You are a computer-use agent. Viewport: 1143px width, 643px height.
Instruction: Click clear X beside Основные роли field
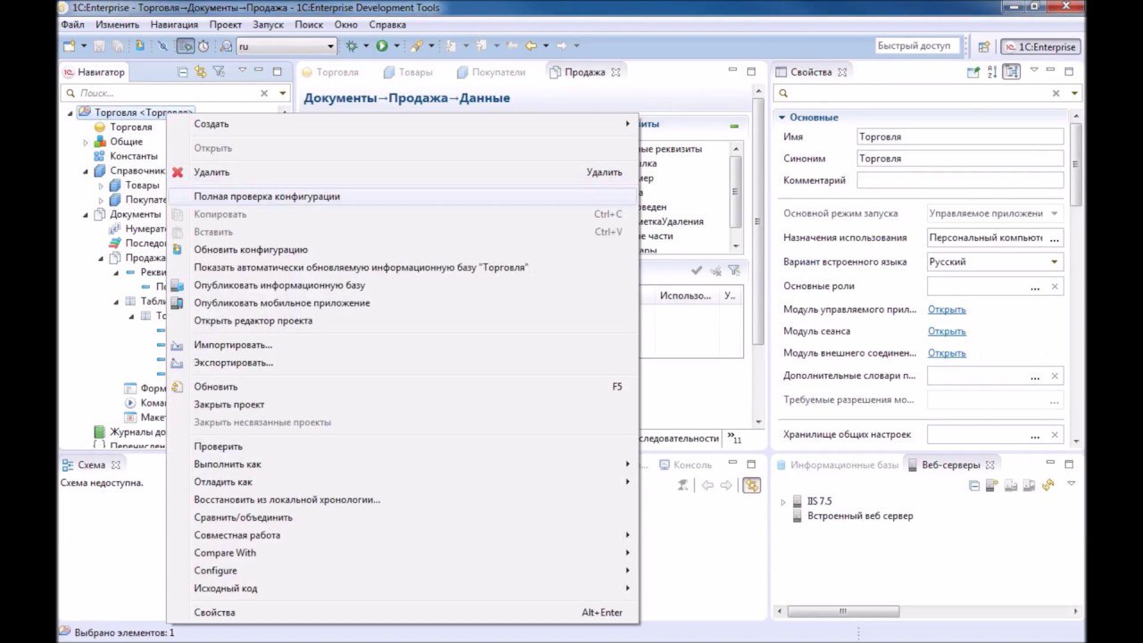click(1055, 287)
